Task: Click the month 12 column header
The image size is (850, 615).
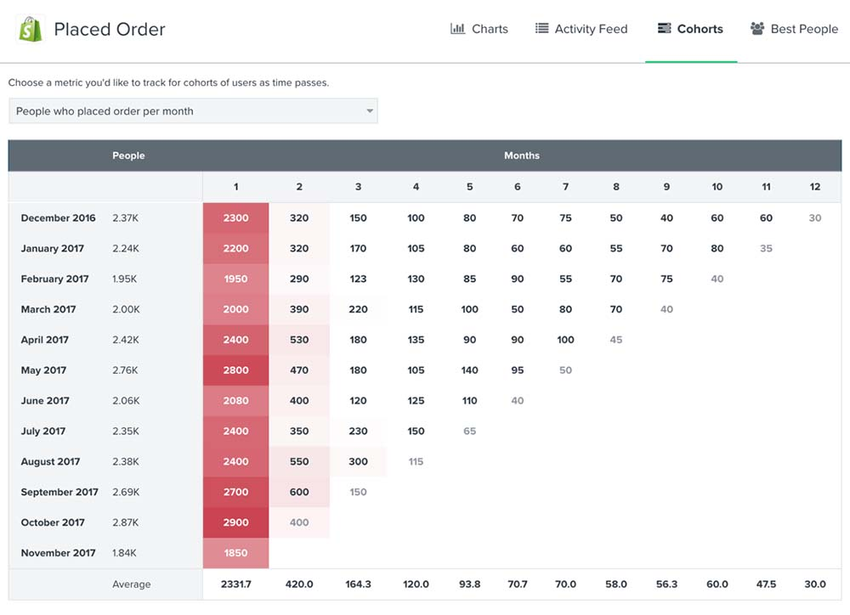Action: 815,186
